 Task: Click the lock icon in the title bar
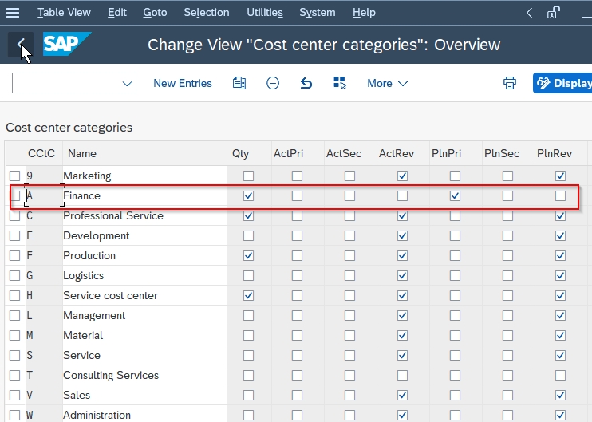pos(553,13)
